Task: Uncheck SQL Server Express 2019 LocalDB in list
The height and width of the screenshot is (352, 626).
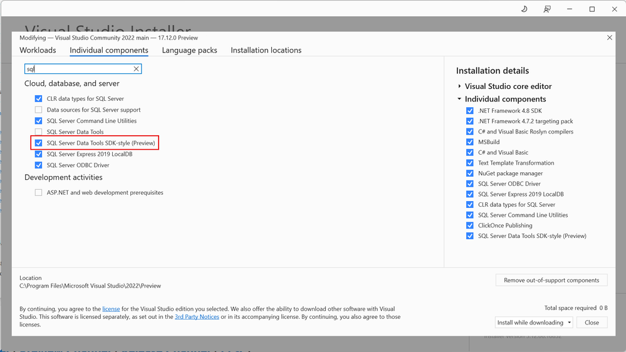Action: [x=38, y=154]
